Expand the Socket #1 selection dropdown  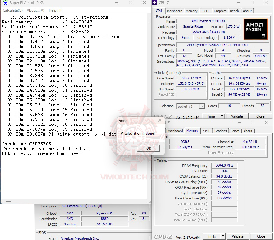202,106
